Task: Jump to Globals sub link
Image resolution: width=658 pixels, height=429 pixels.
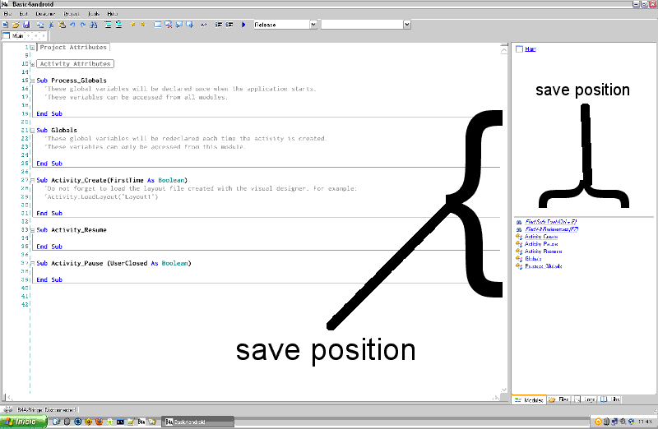Action: pyautogui.click(x=533, y=259)
